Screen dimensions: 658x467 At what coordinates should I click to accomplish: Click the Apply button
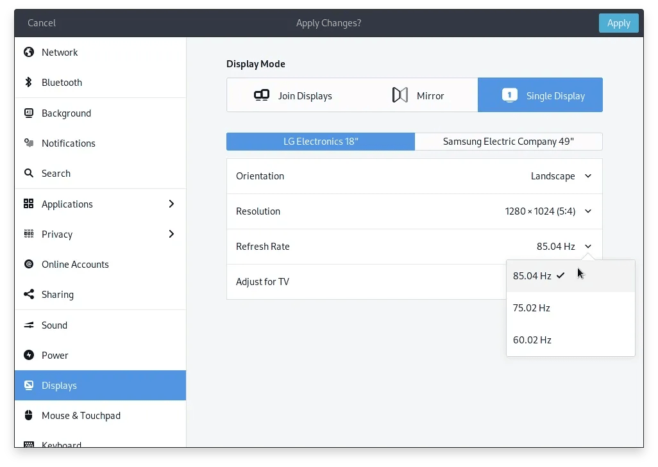point(618,22)
